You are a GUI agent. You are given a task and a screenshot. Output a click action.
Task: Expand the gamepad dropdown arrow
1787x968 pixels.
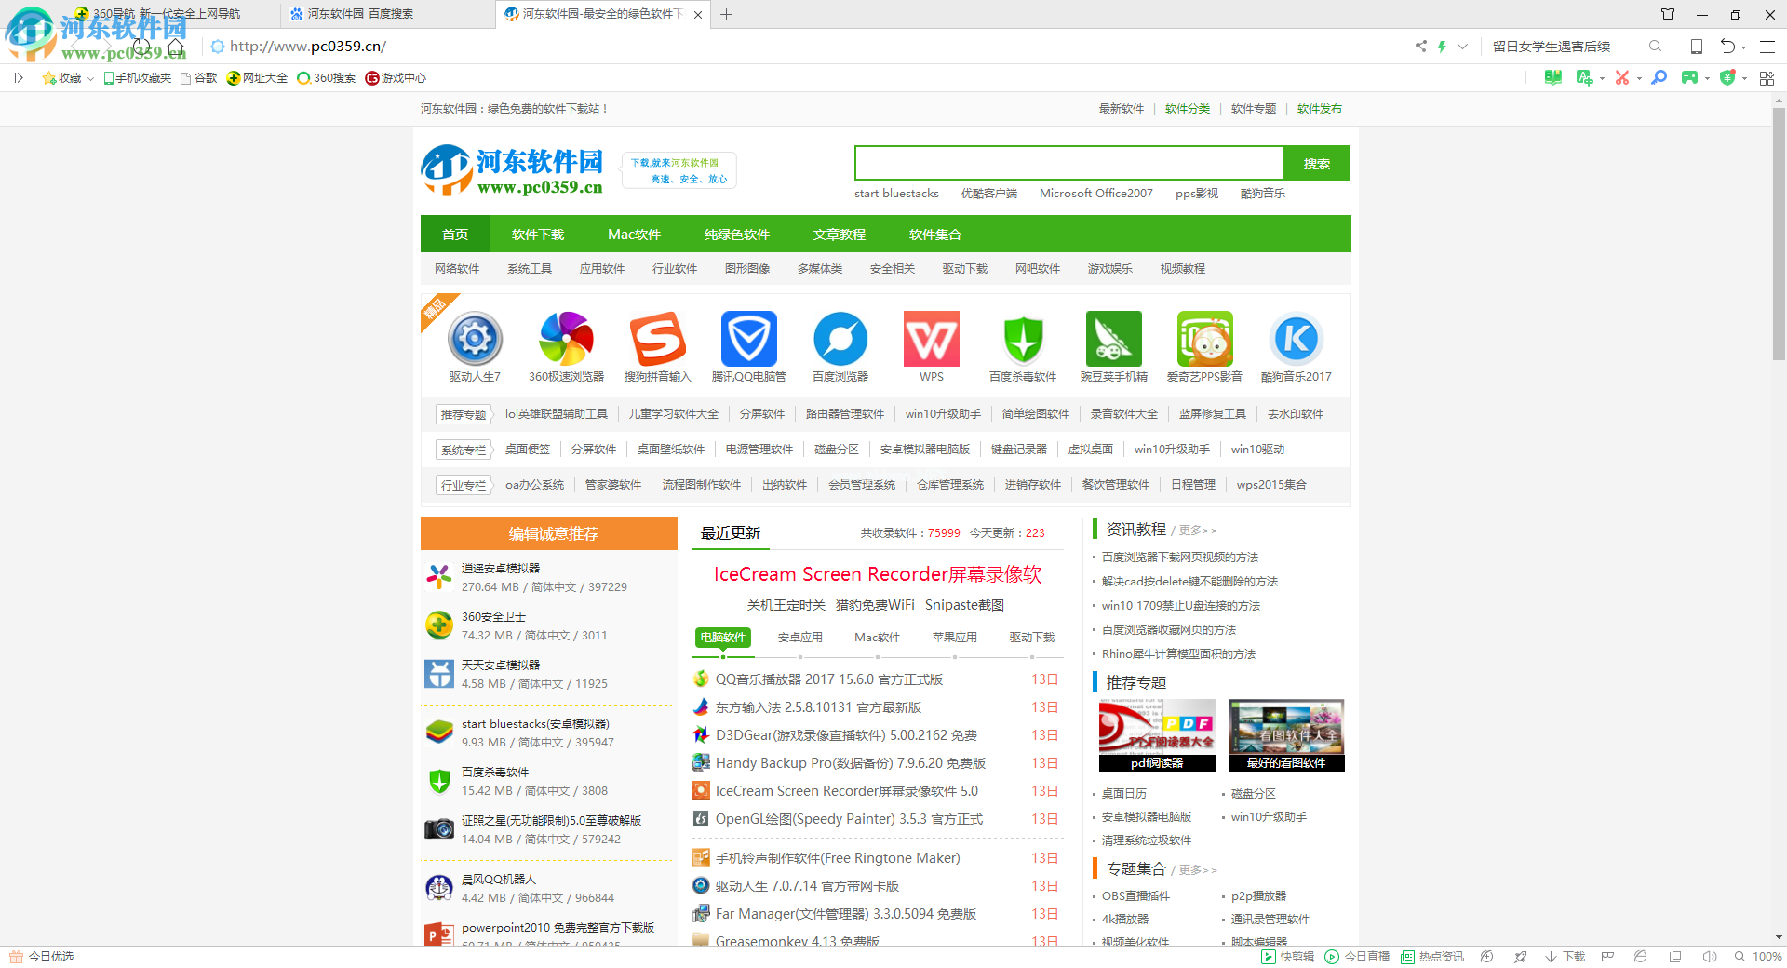(x=1707, y=79)
